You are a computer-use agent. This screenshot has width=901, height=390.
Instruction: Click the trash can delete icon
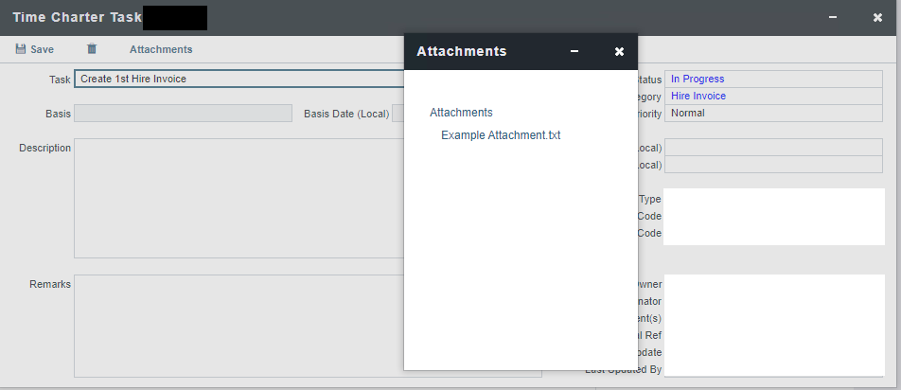coord(92,49)
